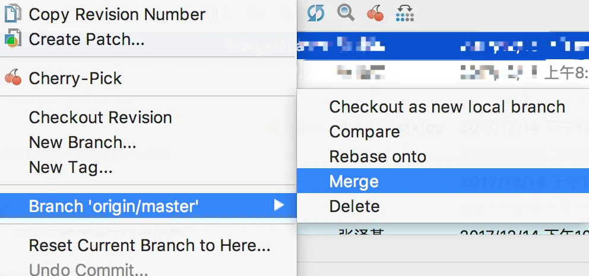Click Merge in the branch submenu

pyautogui.click(x=354, y=181)
